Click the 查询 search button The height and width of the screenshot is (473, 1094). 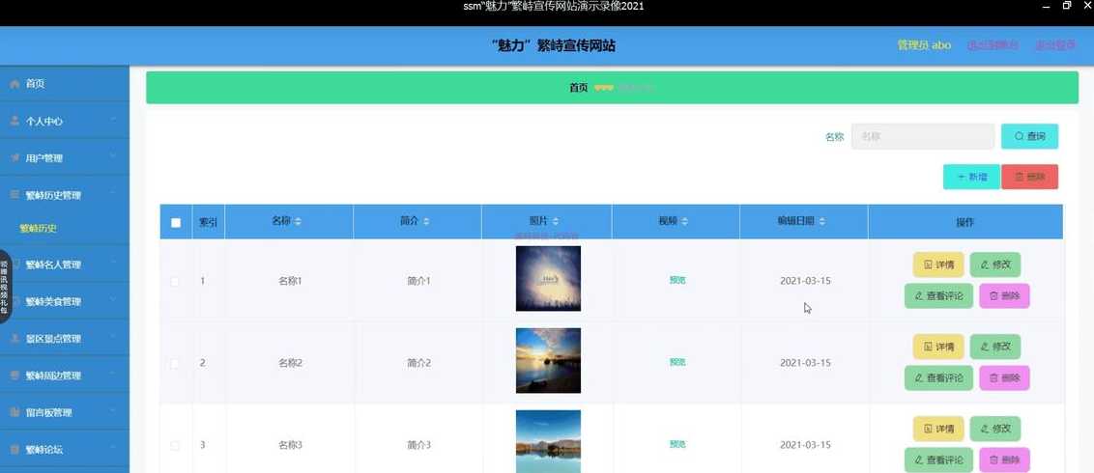(1029, 136)
